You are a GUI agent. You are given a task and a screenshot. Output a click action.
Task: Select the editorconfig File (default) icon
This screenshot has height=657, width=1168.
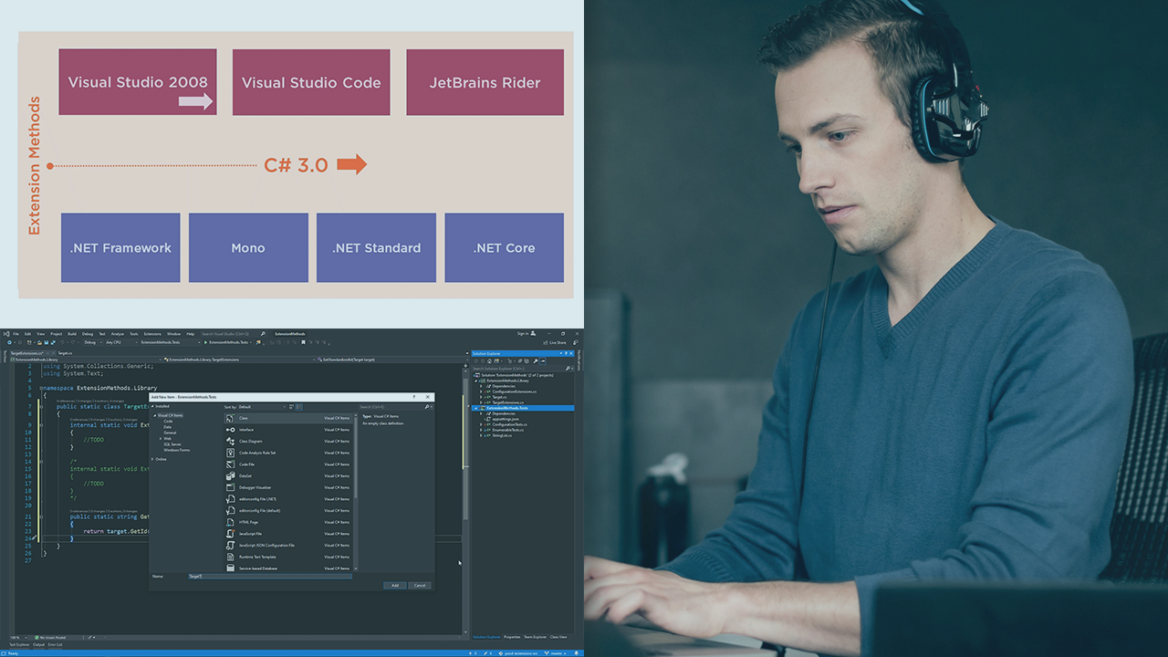click(x=230, y=510)
